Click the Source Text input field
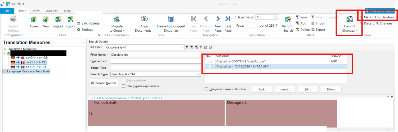The height and width of the screenshot is (132, 398). tap(155, 61)
